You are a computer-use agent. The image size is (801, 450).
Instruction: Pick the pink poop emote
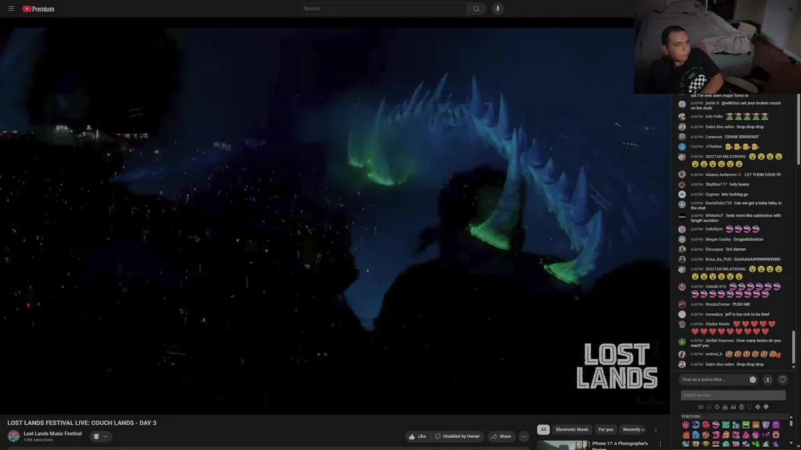pyautogui.click(x=746, y=435)
